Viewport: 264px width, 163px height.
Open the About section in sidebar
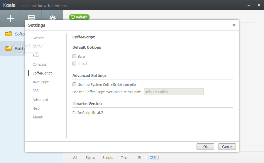point(38,117)
